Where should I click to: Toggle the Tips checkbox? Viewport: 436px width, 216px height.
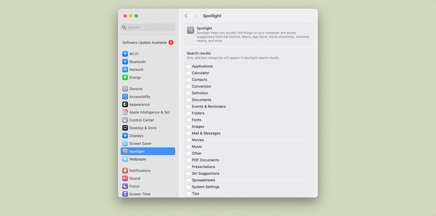coord(188,194)
